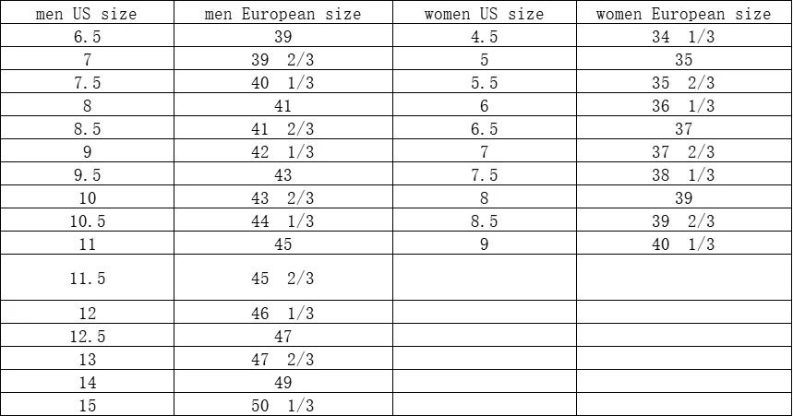The width and height of the screenshot is (793, 416).
Task: Click the men European size 49 cell
Action: 282,382
